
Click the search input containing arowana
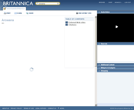click(48, 4)
